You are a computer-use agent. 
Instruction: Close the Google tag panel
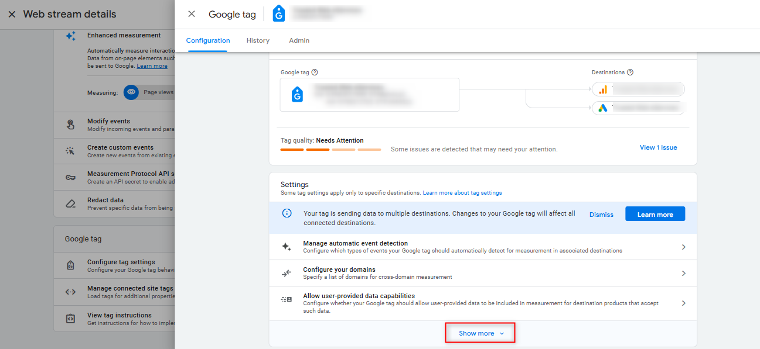(192, 14)
